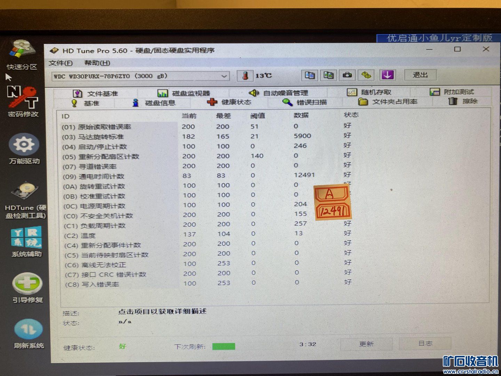501x376 pixels.
Task: Click the 最差 column header
Action: (x=223, y=116)
